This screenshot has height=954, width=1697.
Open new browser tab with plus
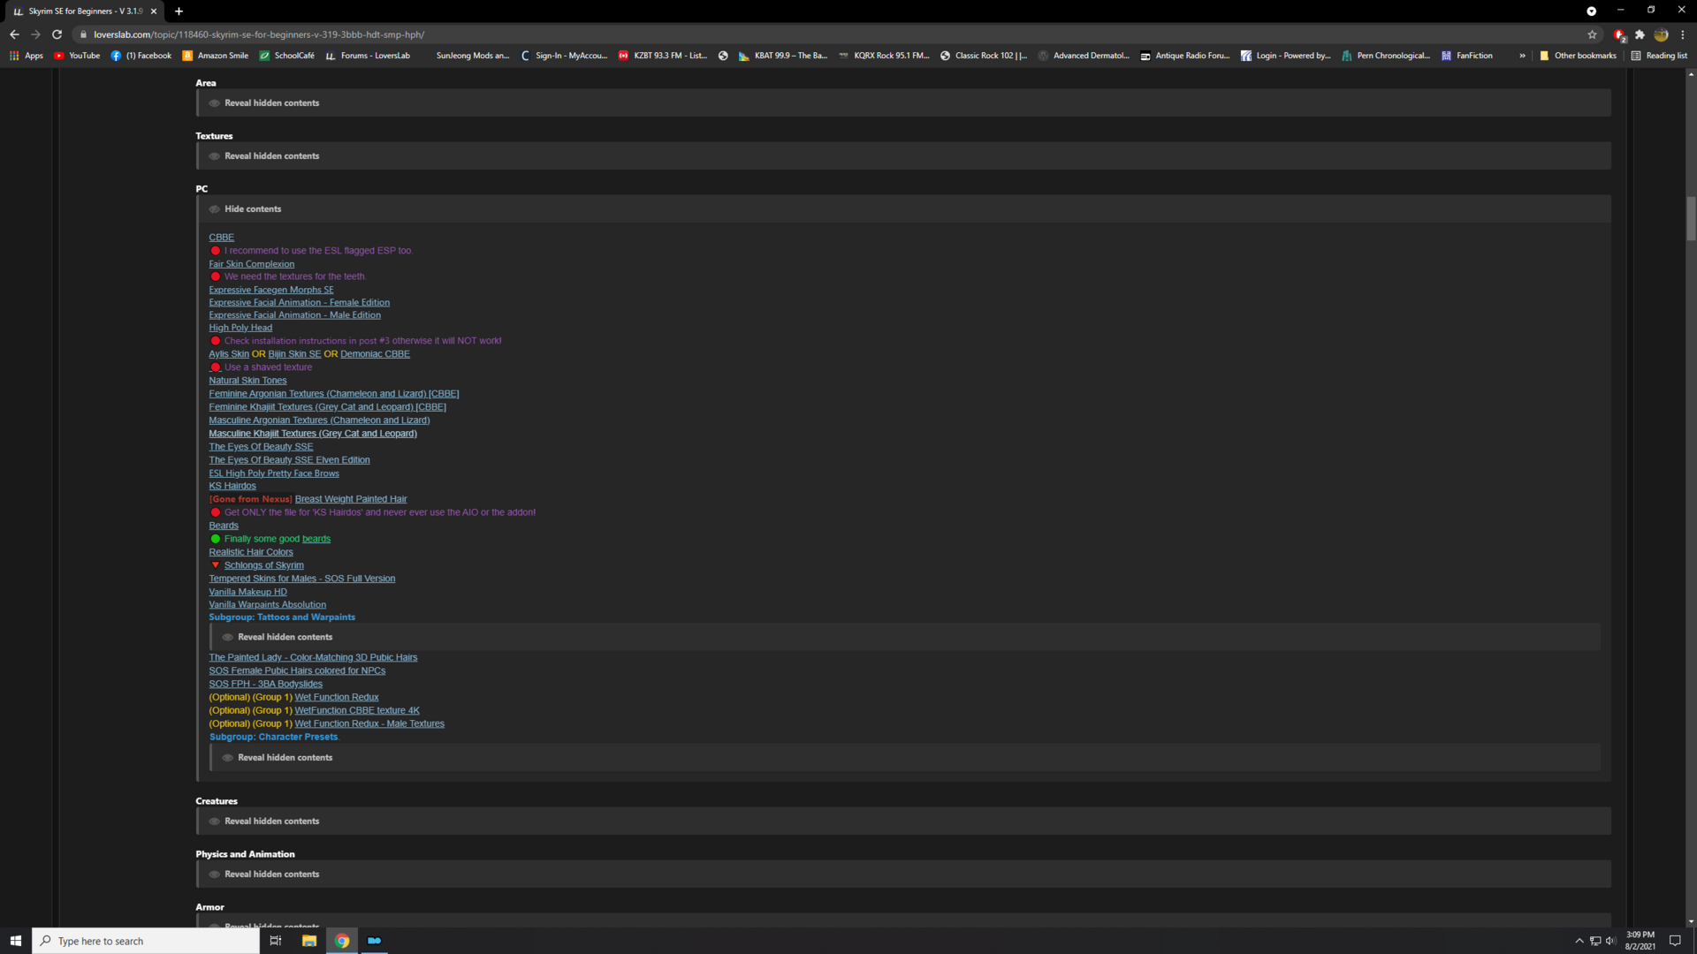coord(179,11)
